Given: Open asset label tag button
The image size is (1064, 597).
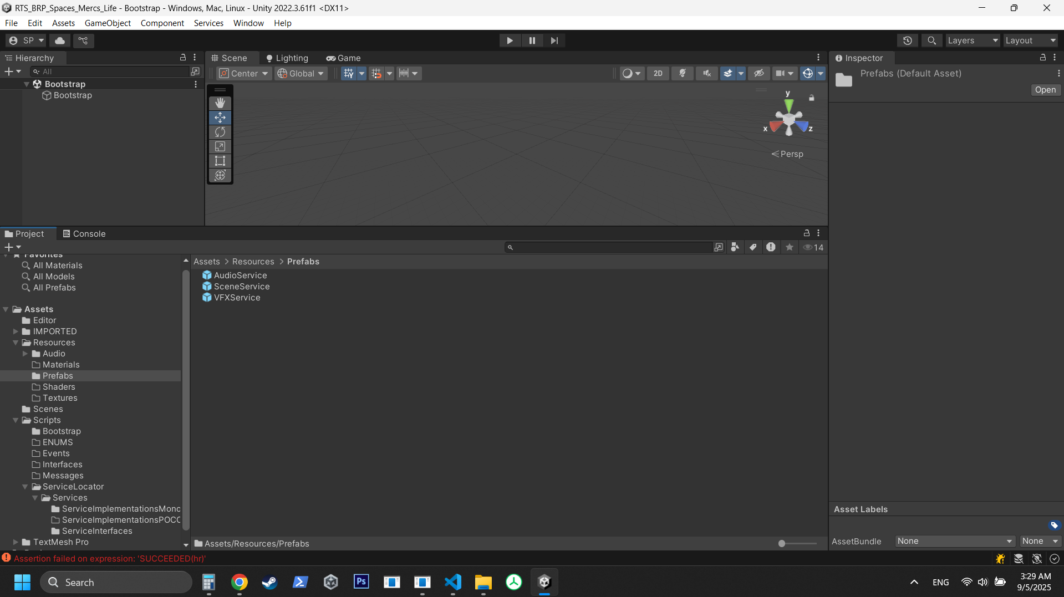Looking at the screenshot, I should [1054, 525].
